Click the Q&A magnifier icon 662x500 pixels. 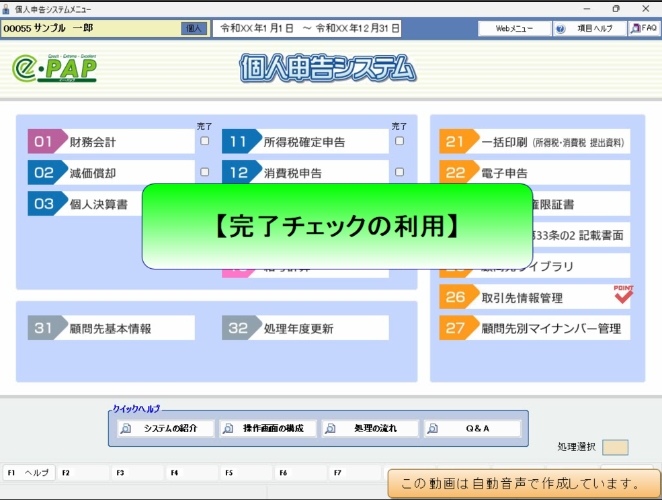click(433, 429)
